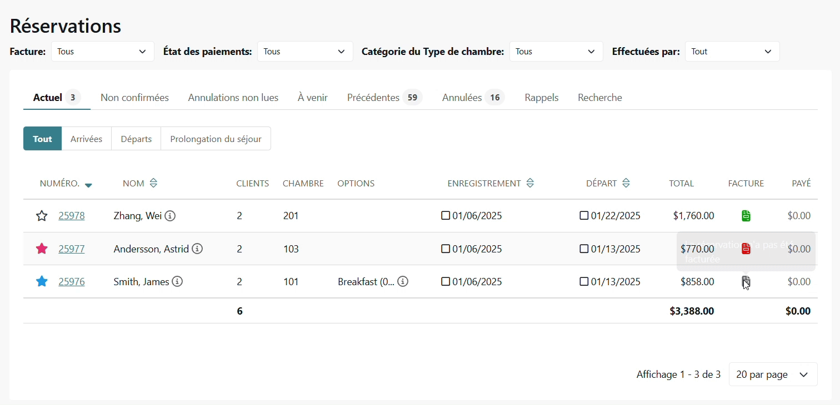This screenshot has width=840, height=405.
Task: Toggle the pink star for reservation 25977
Action: pos(42,249)
